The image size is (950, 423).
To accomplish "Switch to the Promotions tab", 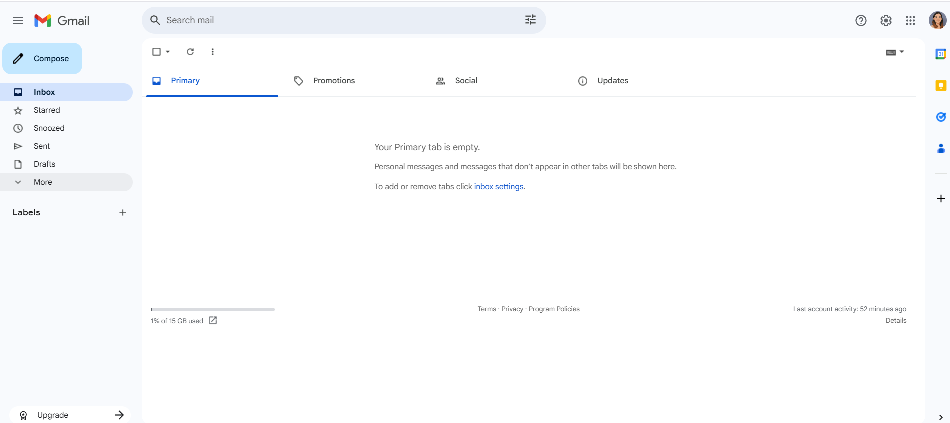I will point(333,81).
